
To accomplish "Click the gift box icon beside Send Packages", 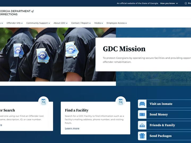I will (x=142, y=136).
